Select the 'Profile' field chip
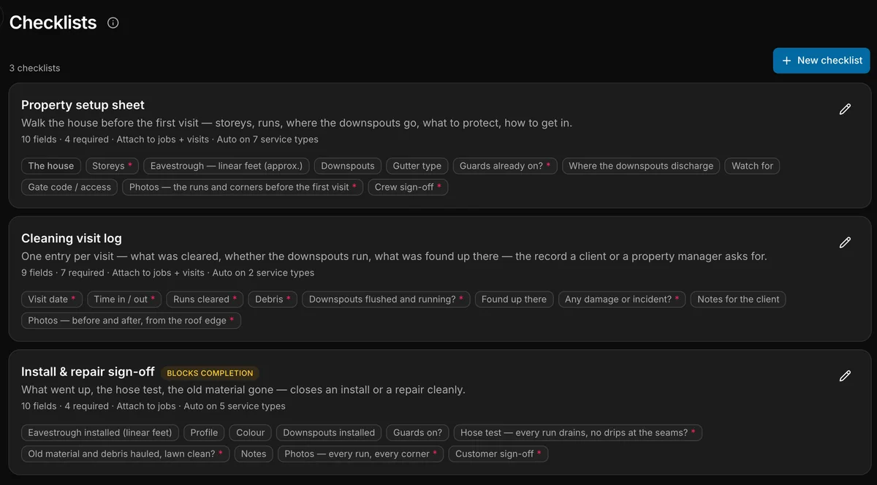 pyautogui.click(x=204, y=432)
